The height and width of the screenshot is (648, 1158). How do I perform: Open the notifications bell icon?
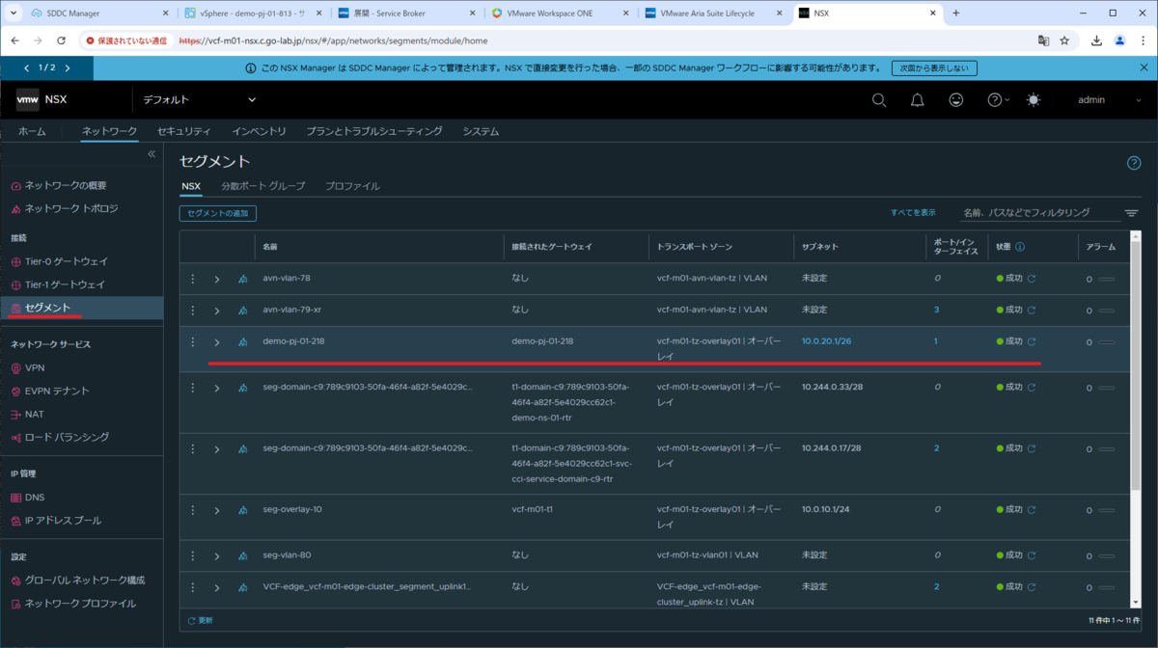click(x=918, y=100)
